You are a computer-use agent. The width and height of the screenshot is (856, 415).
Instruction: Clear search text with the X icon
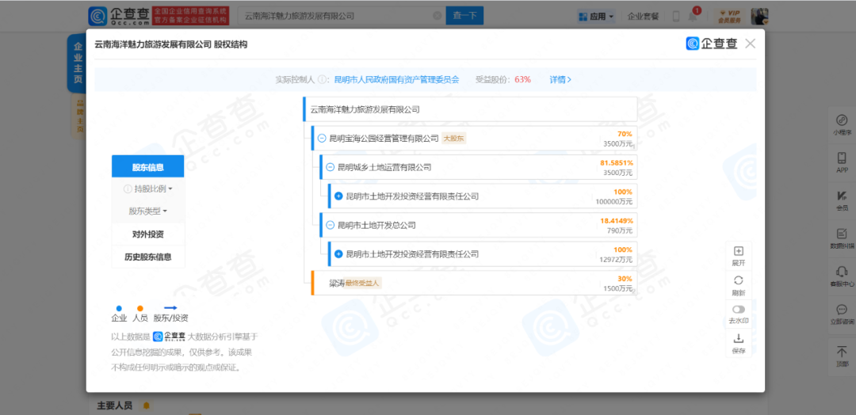(x=437, y=16)
